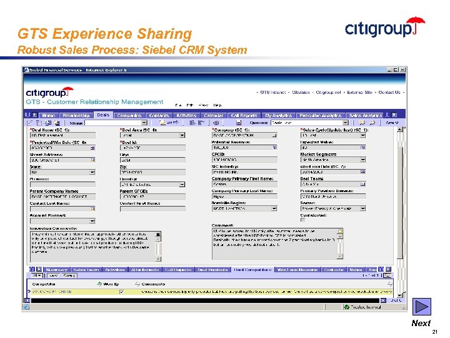450x338 pixels.
Task: Open the Citivision link
Action: [301, 92]
